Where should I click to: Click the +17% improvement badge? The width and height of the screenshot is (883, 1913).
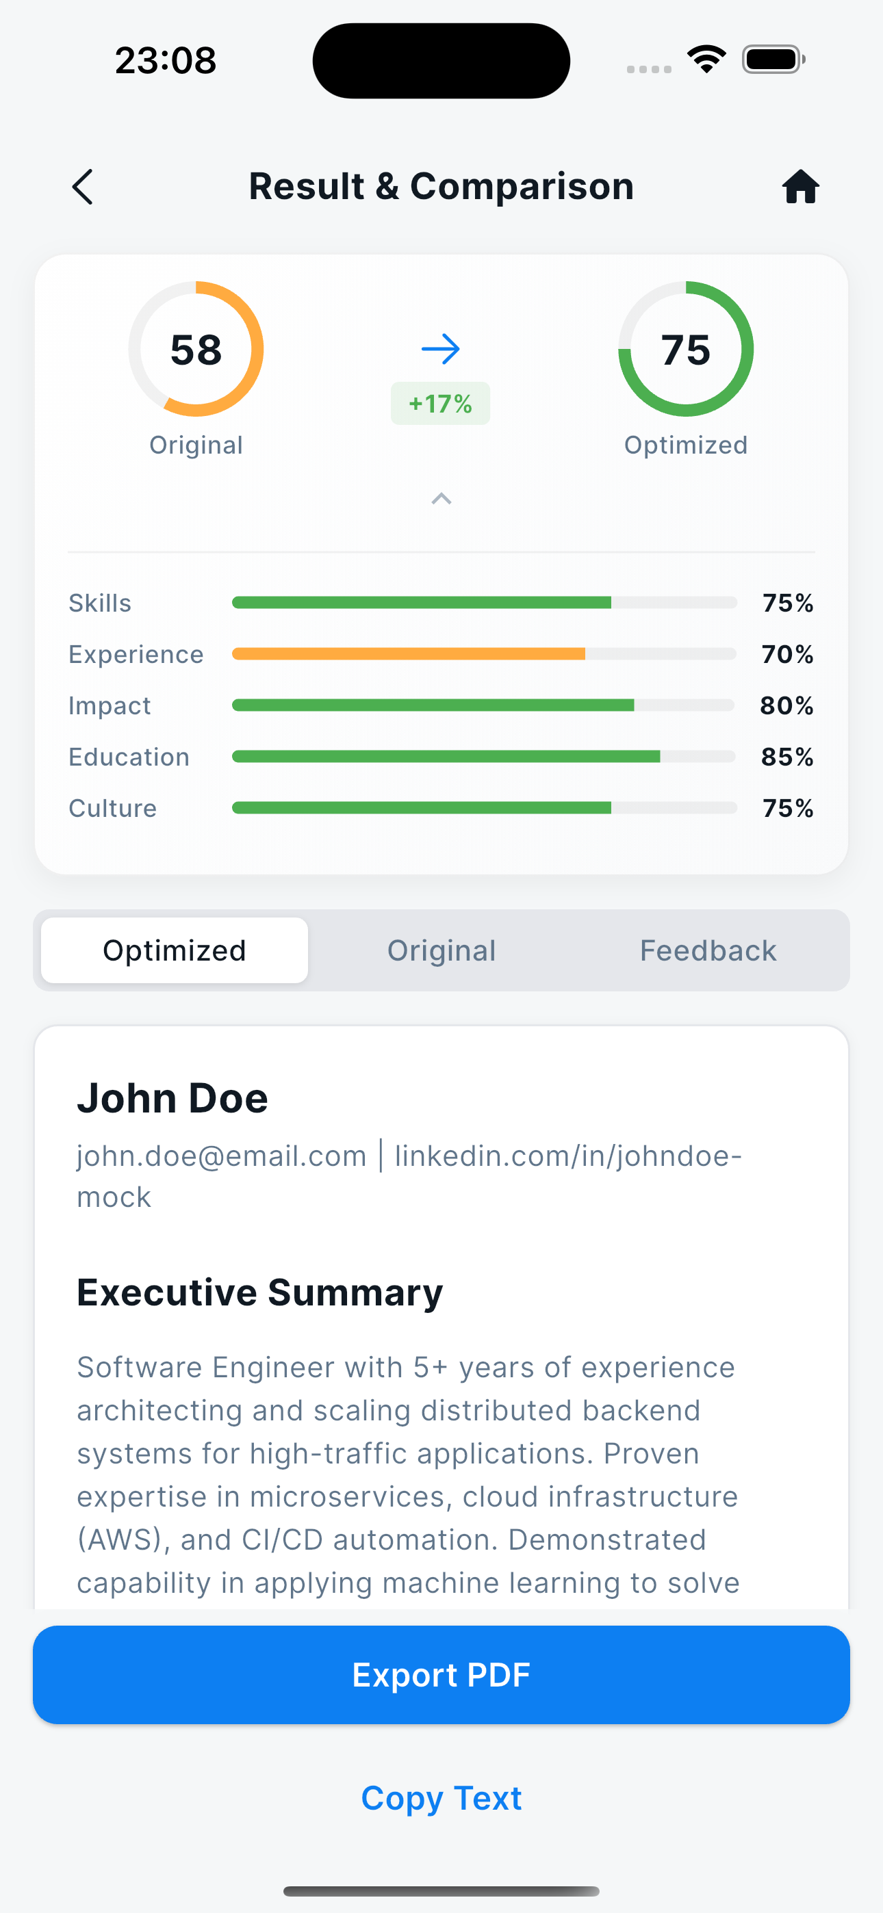click(440, 403)
